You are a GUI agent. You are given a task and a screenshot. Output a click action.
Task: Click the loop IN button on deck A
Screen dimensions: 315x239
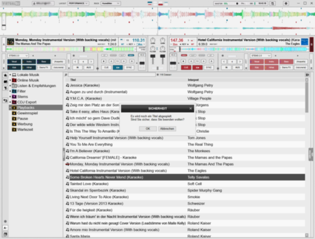point(78,67)
